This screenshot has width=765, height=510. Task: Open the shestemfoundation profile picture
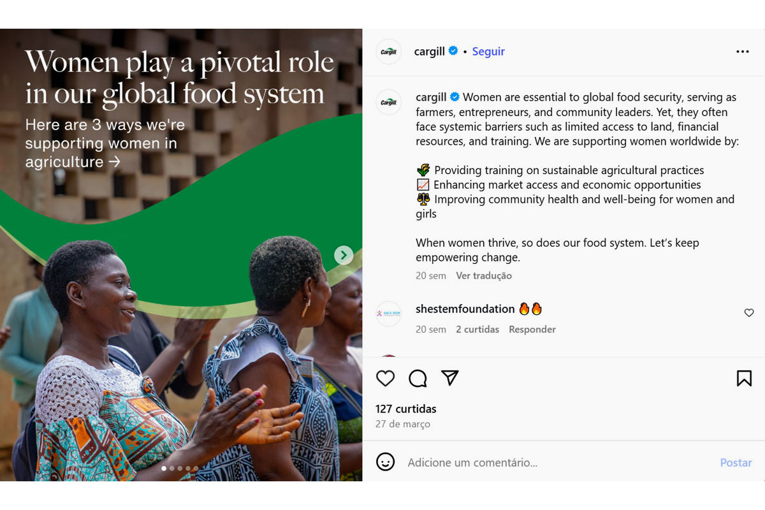pos(388,314)
